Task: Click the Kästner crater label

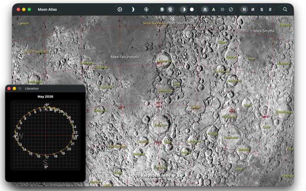Action: (x=231, y=57)
